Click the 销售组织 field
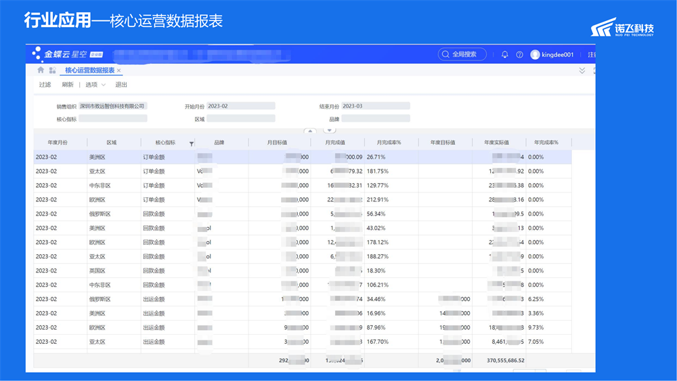The height and width of the screenshot is (381, 677). click(x=112, y=106)
